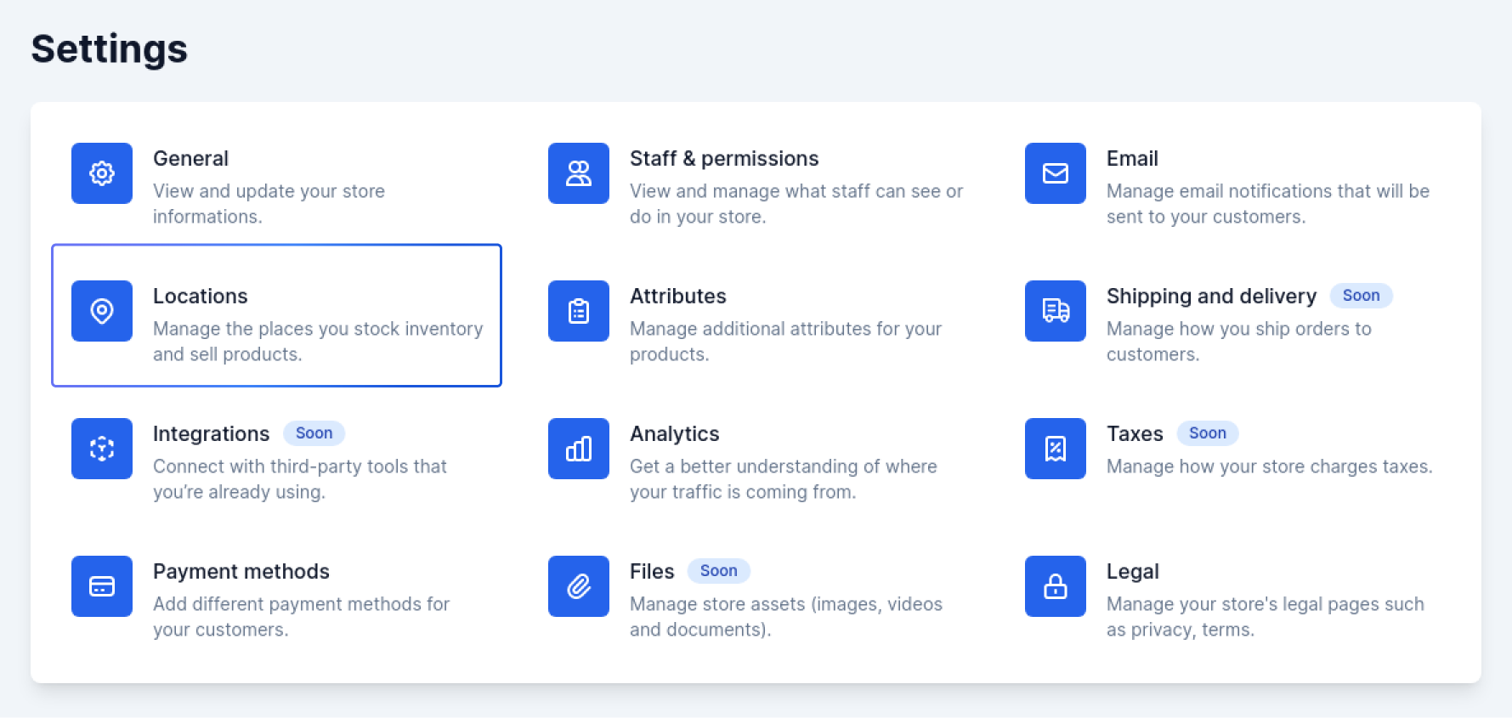Click 'Manage how you ship orders' description
Viewport: 1512px width, 718px height.
coord(1239,342)
